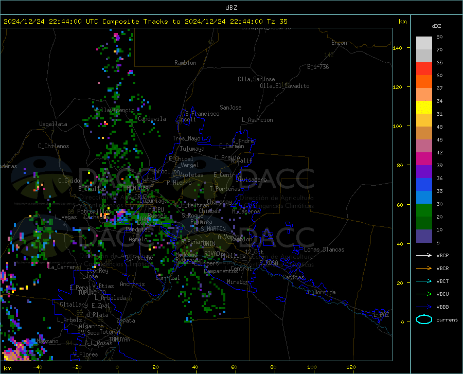Choose the magenta 42 dBZ color swatch
This screenshot has width=463, height=374.
pyautogui.click(x=424, y=159)
